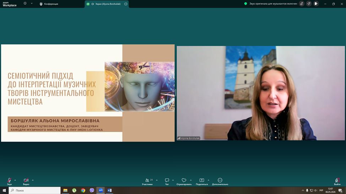Expand audio options arrow next to Звук
The height and width of the screenshot is (194, 346).
[15, 180]
